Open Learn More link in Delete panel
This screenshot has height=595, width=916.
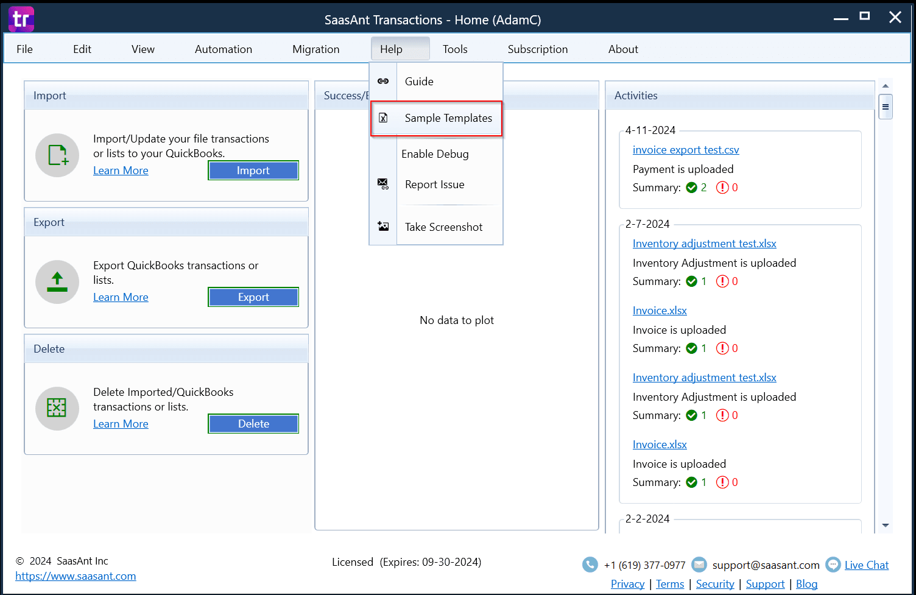pyautogui.click(x=121, y=424)
